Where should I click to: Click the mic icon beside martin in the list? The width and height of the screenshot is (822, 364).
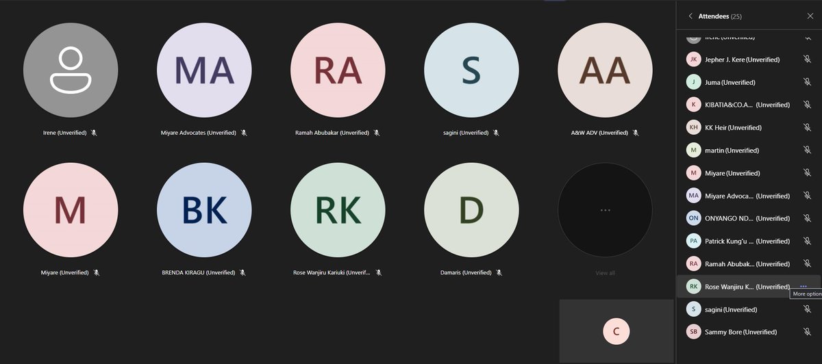[x=807, y=150]
